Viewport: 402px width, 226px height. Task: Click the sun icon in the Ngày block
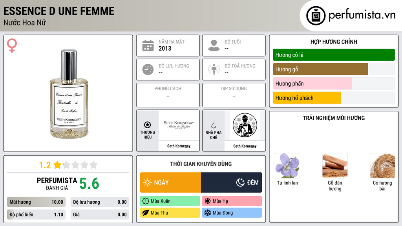pyautogui.click(x=147, y=182)
